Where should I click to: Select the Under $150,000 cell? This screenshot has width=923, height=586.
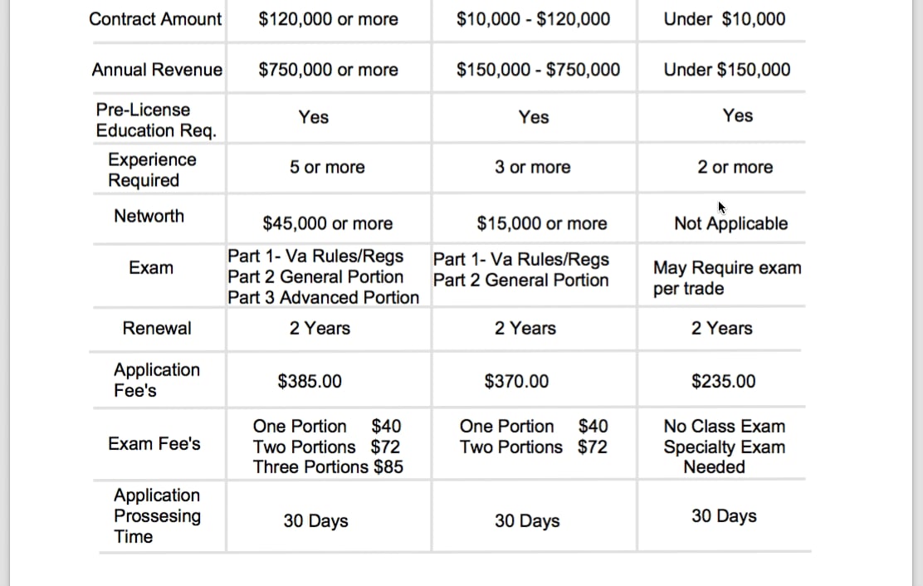coord(726,70)
